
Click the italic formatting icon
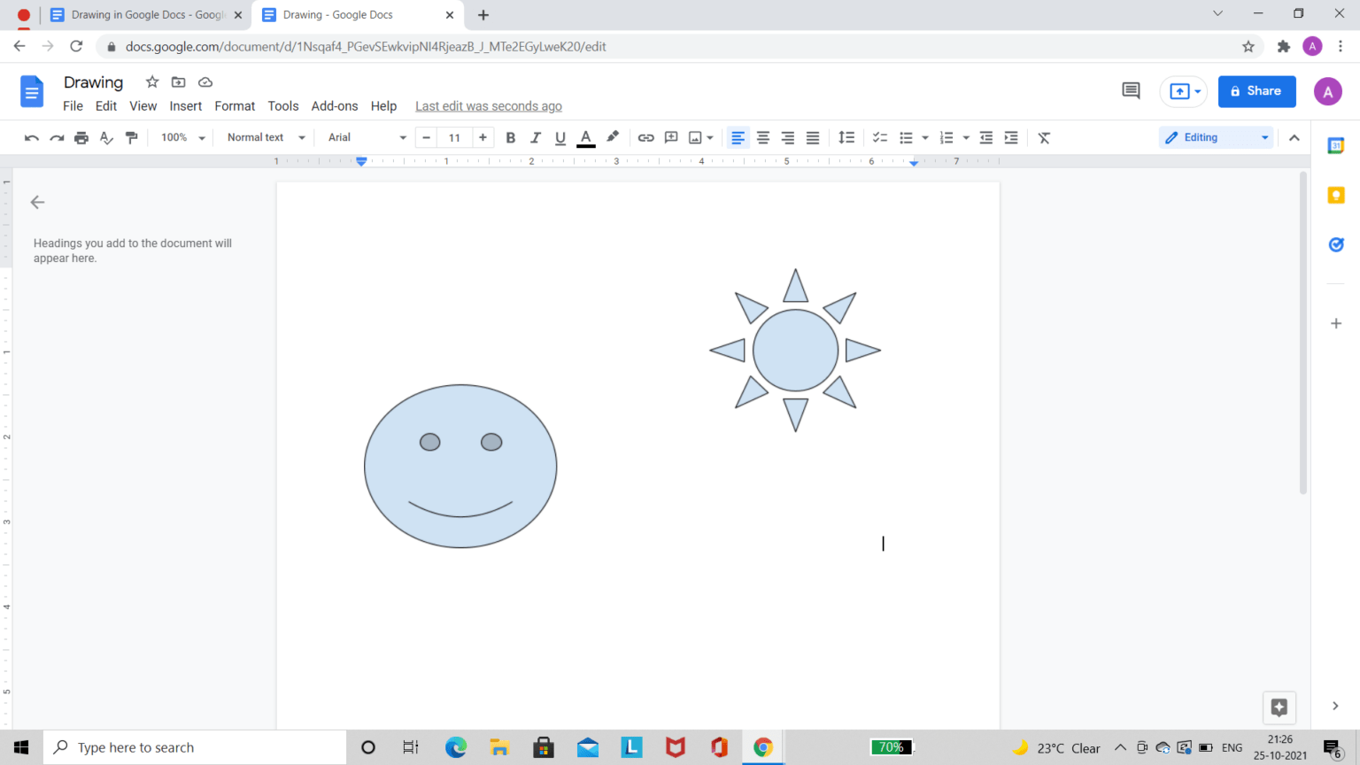coord(535,137)
